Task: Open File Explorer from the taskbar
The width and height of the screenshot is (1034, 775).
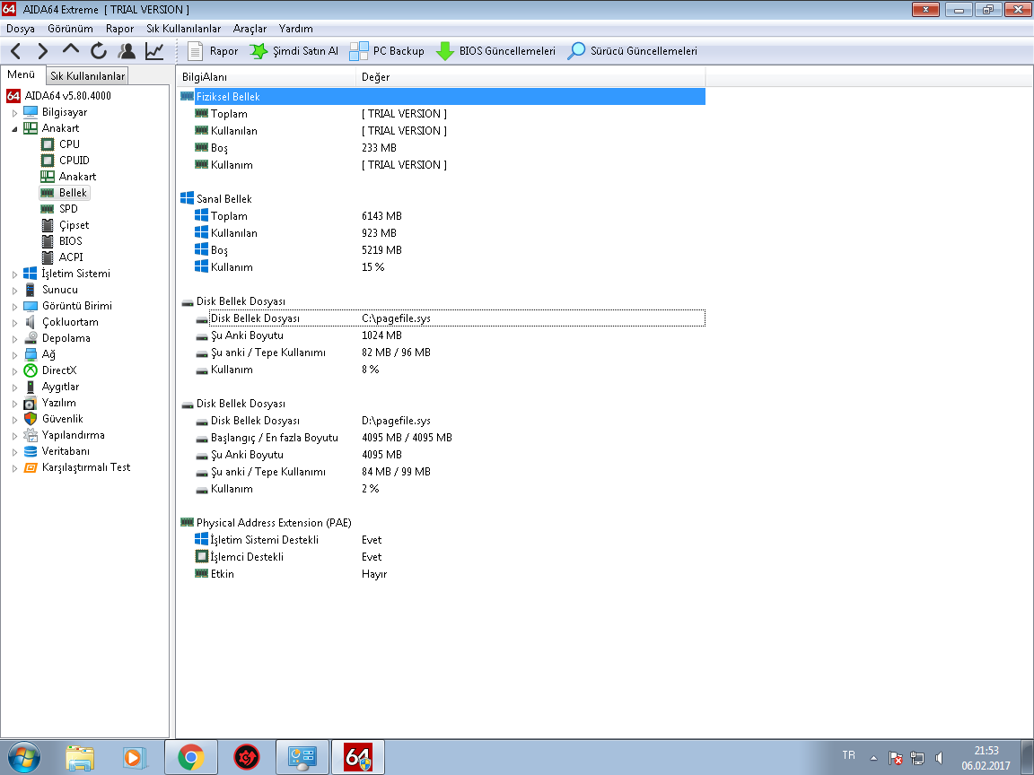Action: [x=80, y=757]
